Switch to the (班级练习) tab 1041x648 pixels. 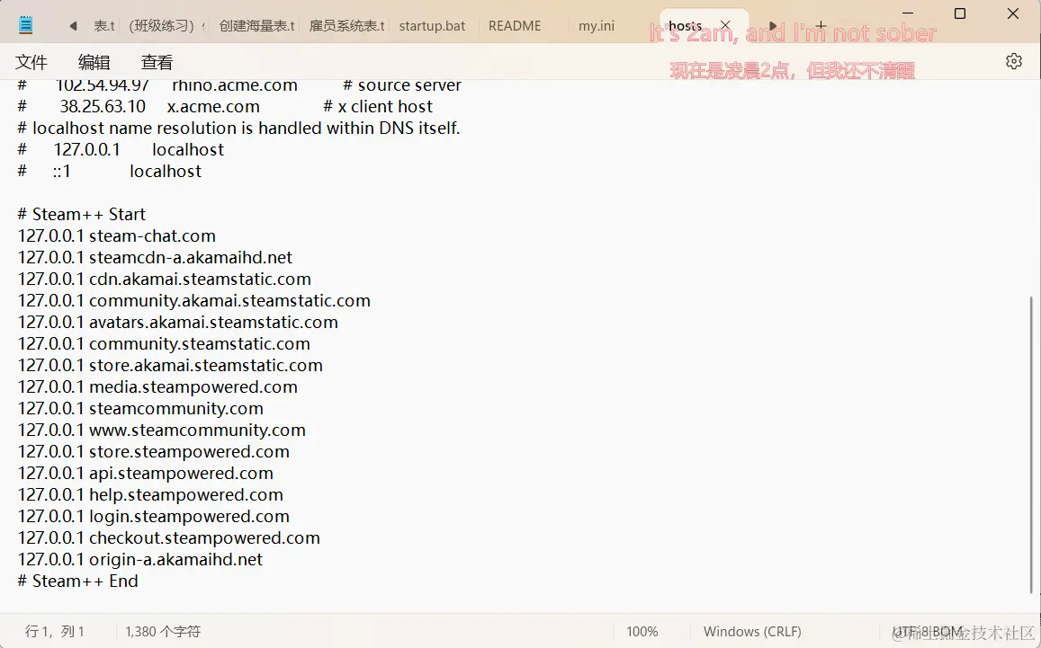(162, 26)
